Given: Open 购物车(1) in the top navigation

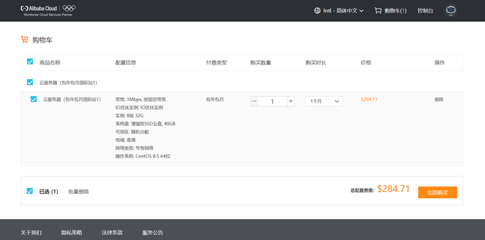Looking at the screenshot, I should 395,11.
